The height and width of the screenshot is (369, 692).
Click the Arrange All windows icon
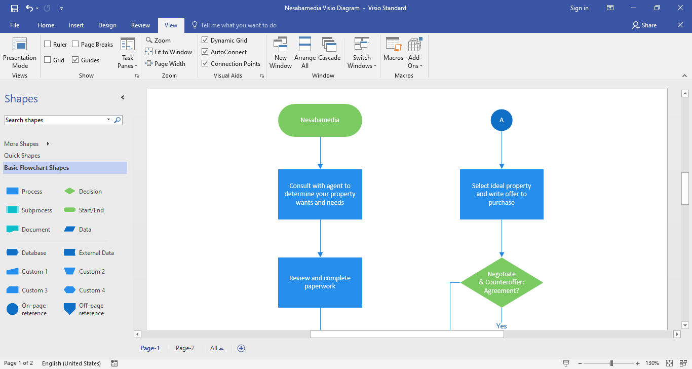tap(305, 45)
